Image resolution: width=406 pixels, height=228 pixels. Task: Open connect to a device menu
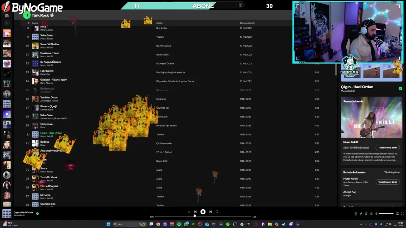[x=371, y=214]
